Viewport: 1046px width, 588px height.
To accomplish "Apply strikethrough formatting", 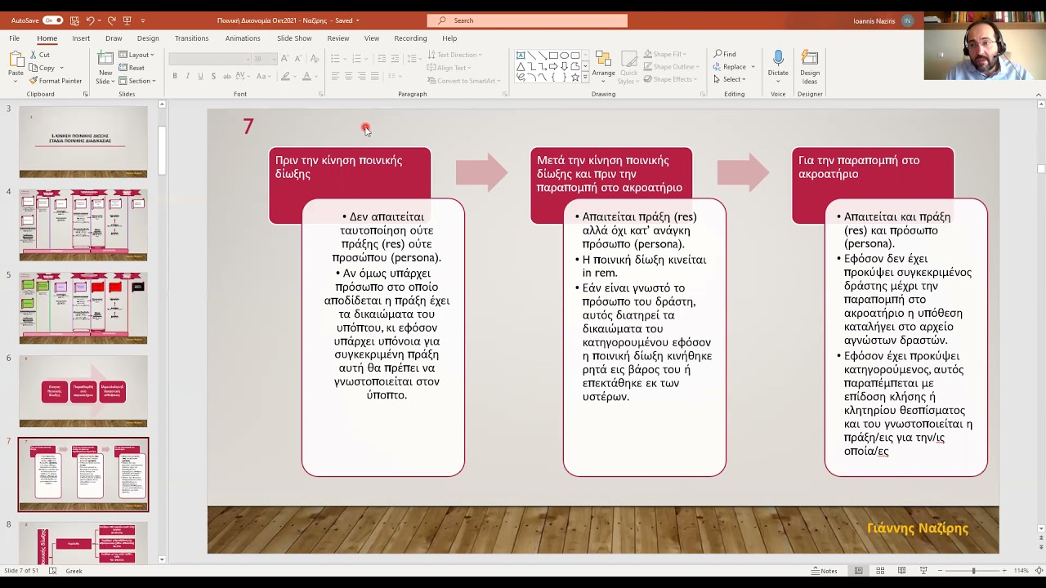I will 226,76.
